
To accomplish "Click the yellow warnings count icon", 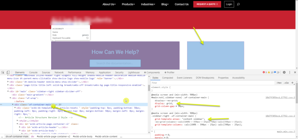I will coord(270,72).
